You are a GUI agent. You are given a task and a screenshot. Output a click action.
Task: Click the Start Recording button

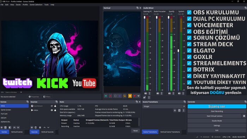[x=217, y=111]
